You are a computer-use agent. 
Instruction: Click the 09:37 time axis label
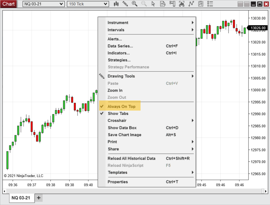click(x=32, y=185)
